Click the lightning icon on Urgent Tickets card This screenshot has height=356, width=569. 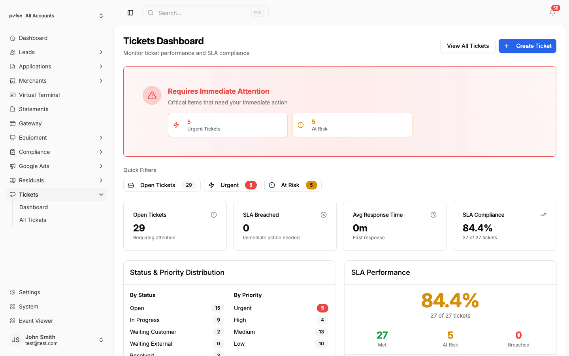[x=176, y=125]
